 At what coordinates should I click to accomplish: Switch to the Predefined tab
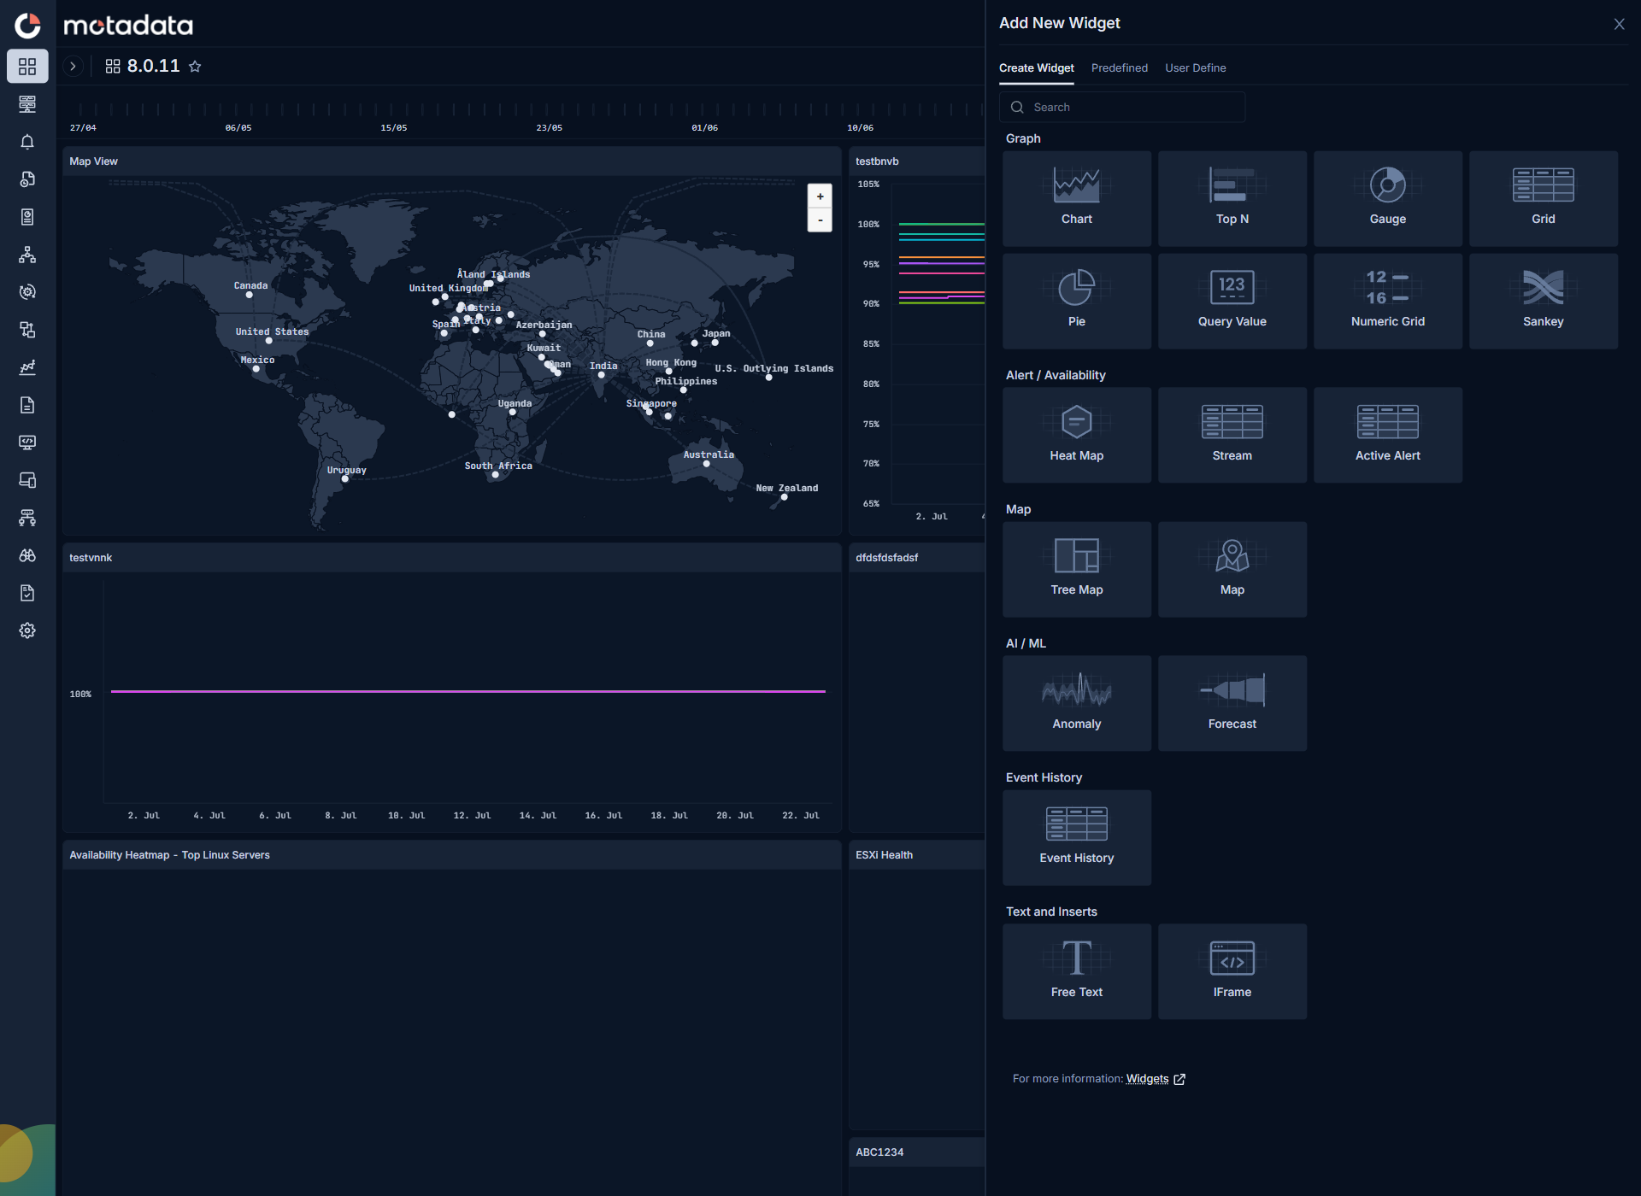pyautogui.click(x=1119, y=68)
